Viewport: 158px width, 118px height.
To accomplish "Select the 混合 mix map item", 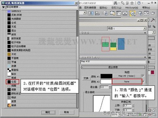I will [42, 31].
